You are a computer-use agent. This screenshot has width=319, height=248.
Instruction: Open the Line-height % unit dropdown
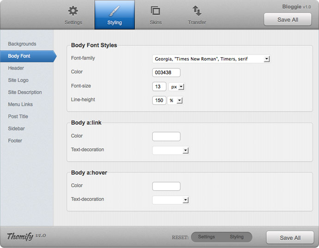coord(175,100)
